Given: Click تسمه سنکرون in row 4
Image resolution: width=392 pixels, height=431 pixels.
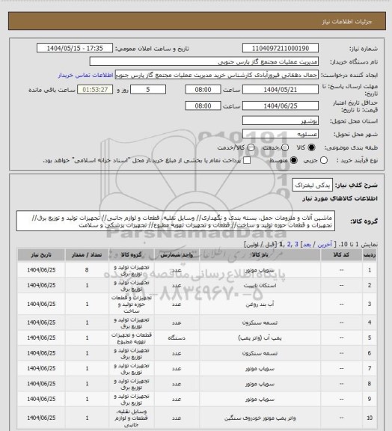Looking at the screenshot, I should 260,323.
